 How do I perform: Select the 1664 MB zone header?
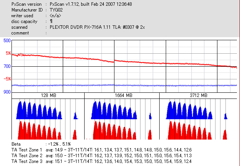pyautogui.click(x=124, y=95)
